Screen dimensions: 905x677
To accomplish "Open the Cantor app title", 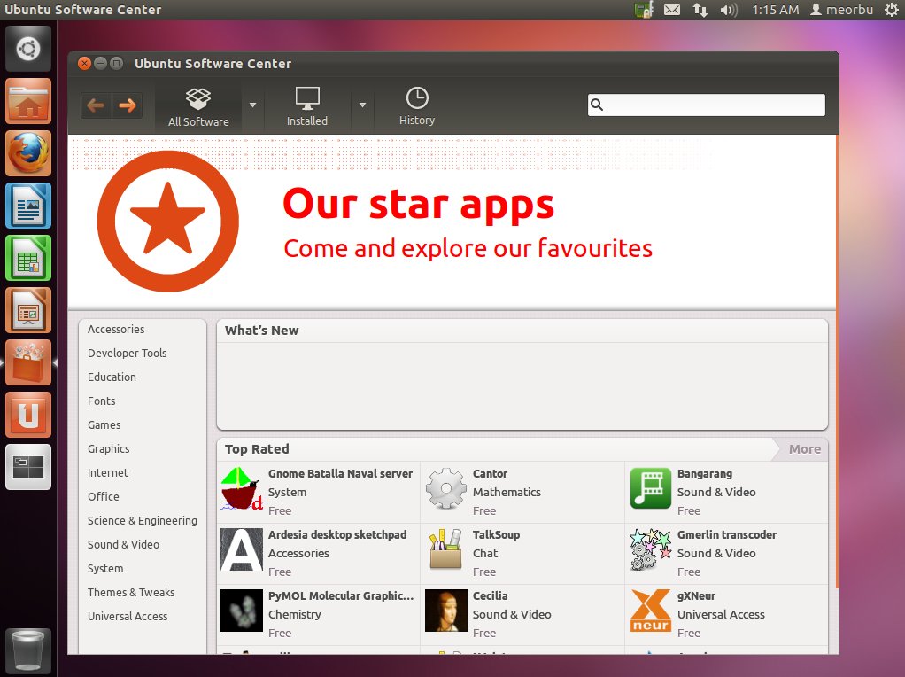I will 490,474.
